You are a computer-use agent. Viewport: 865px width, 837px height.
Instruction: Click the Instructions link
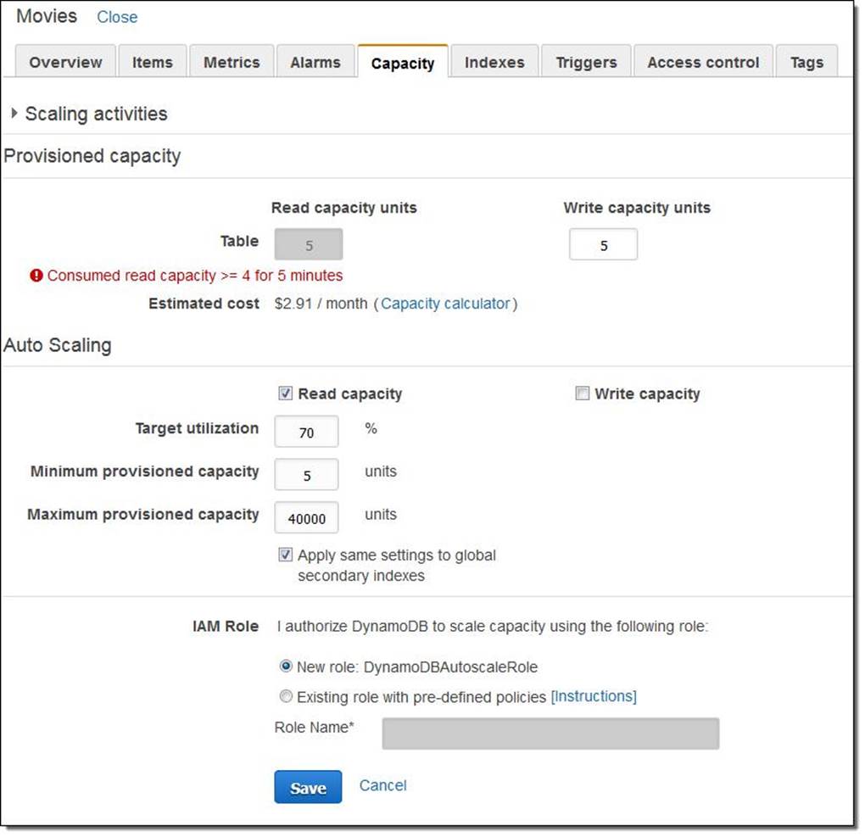(594, 696)
